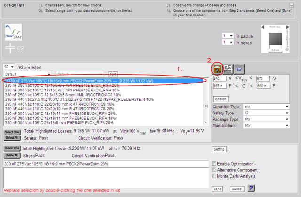Viewport: 301px width, 197px height.
Task: Enable the Enable Optimization checkbox
Action: pos(215,163)
